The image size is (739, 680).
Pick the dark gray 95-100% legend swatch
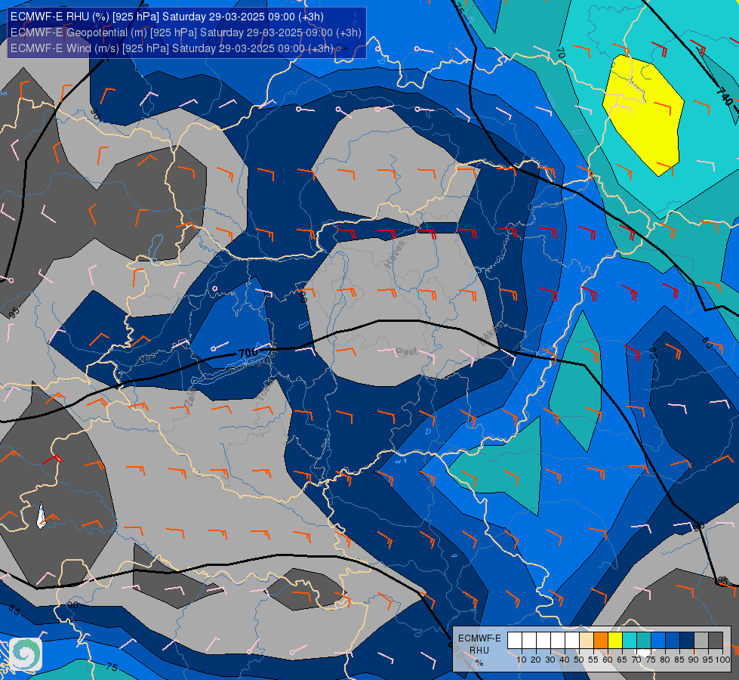tap(716, 641)
